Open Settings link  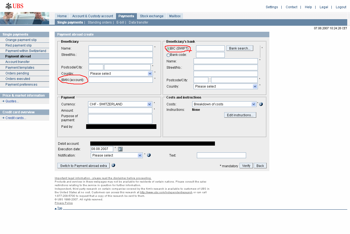(x=272, y=7)
